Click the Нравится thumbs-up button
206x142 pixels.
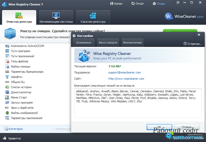12,138
